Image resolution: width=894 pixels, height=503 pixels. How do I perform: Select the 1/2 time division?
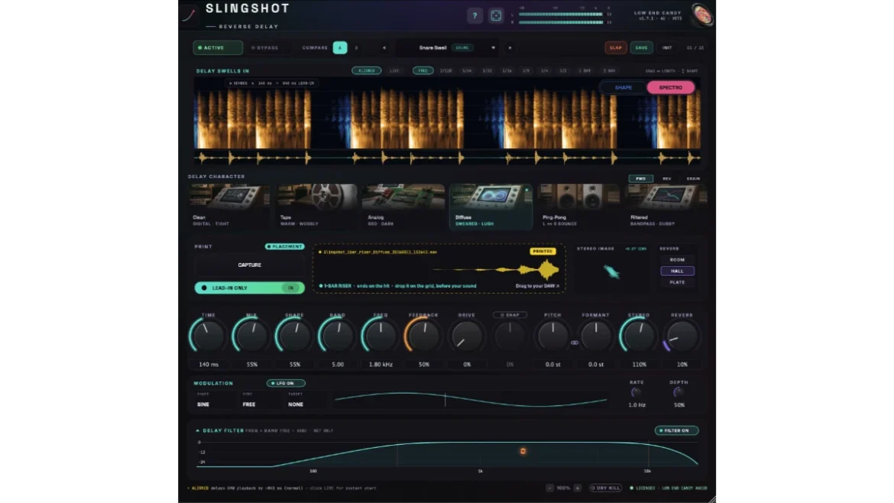click(563, 71)
